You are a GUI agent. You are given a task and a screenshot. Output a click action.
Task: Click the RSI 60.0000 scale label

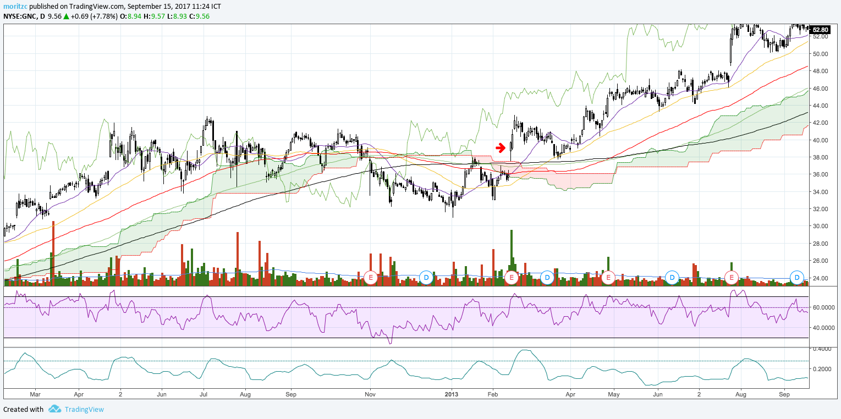(824, 307)
